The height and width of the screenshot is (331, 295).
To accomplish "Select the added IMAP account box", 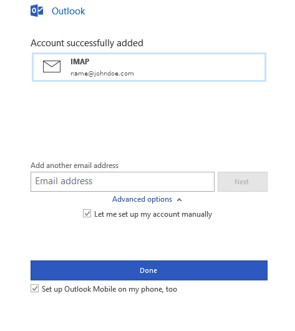I will coord(149,67).
